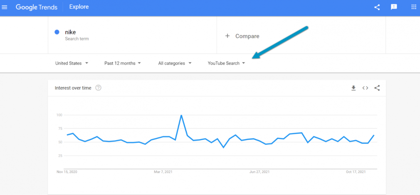Click the Explore header label
This screenshot has width=420, height=195.
pyautogui.click(x=79, y=7)
